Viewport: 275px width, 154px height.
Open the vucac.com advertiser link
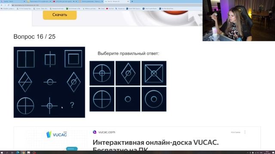(x=107, y=132)
